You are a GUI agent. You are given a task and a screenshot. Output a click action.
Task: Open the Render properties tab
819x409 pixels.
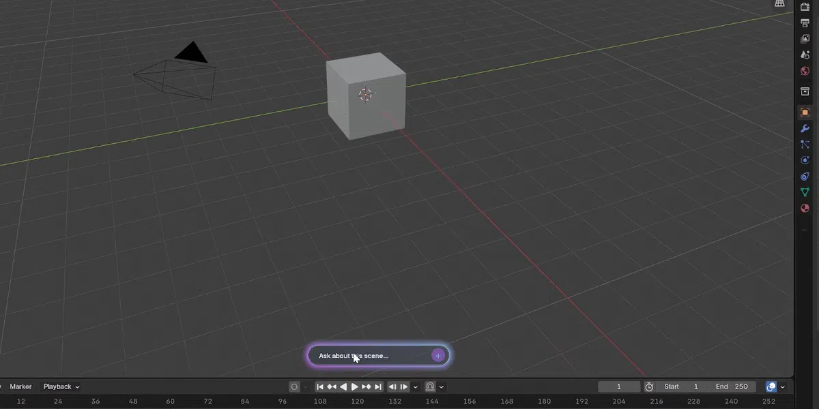805,6
